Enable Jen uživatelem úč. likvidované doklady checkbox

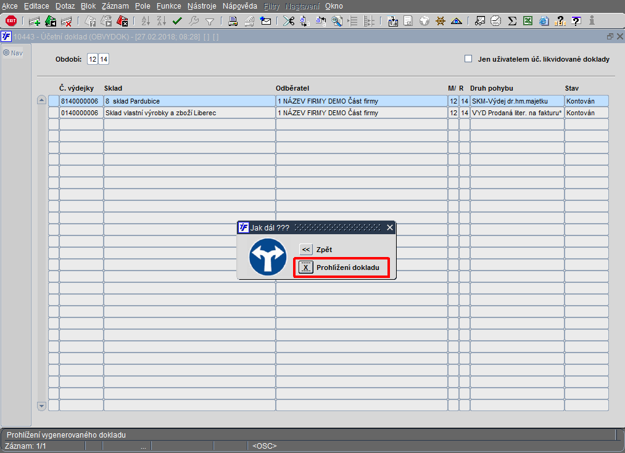click(468, 59)
